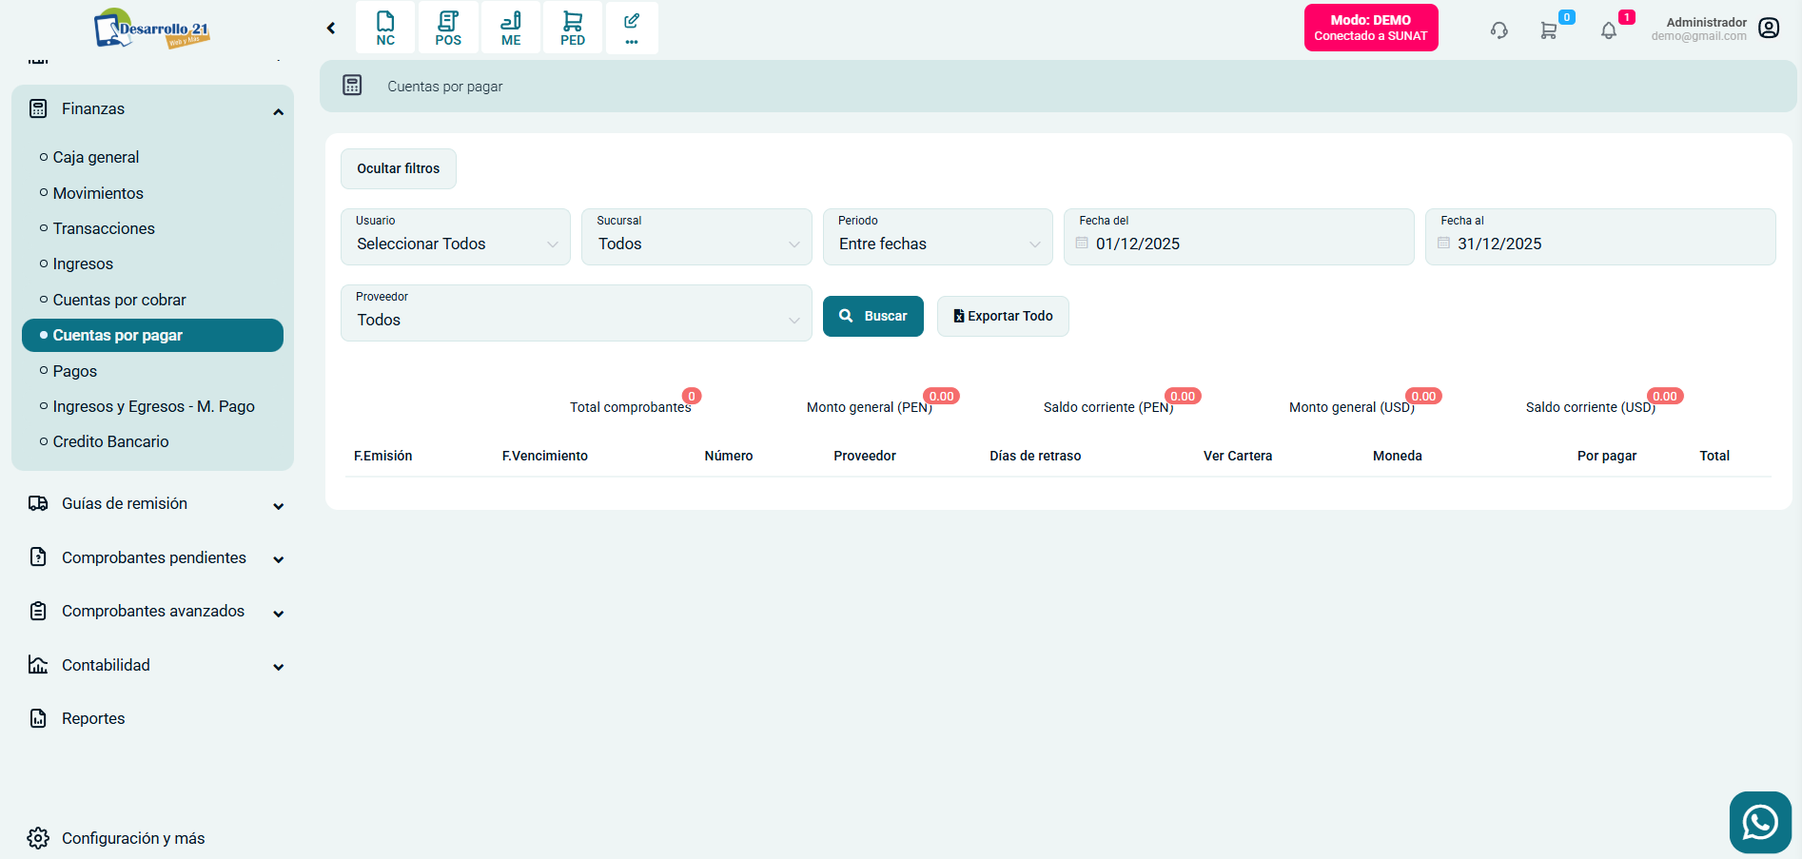Image resolution: width=1802 pixels, height=859 pixels.
Task: Open the WhatsApp chat button
Action: pos(1760,822)
